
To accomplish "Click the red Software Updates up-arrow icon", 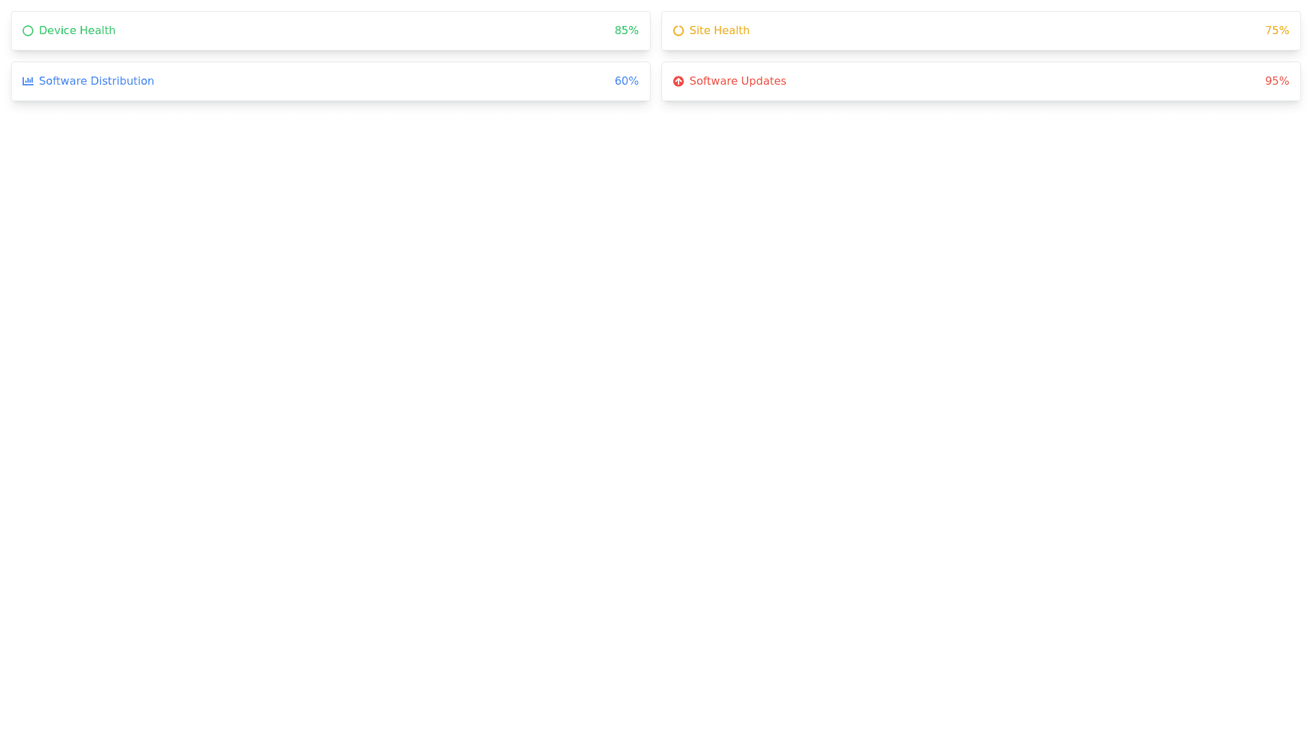I will click(678, 81).
